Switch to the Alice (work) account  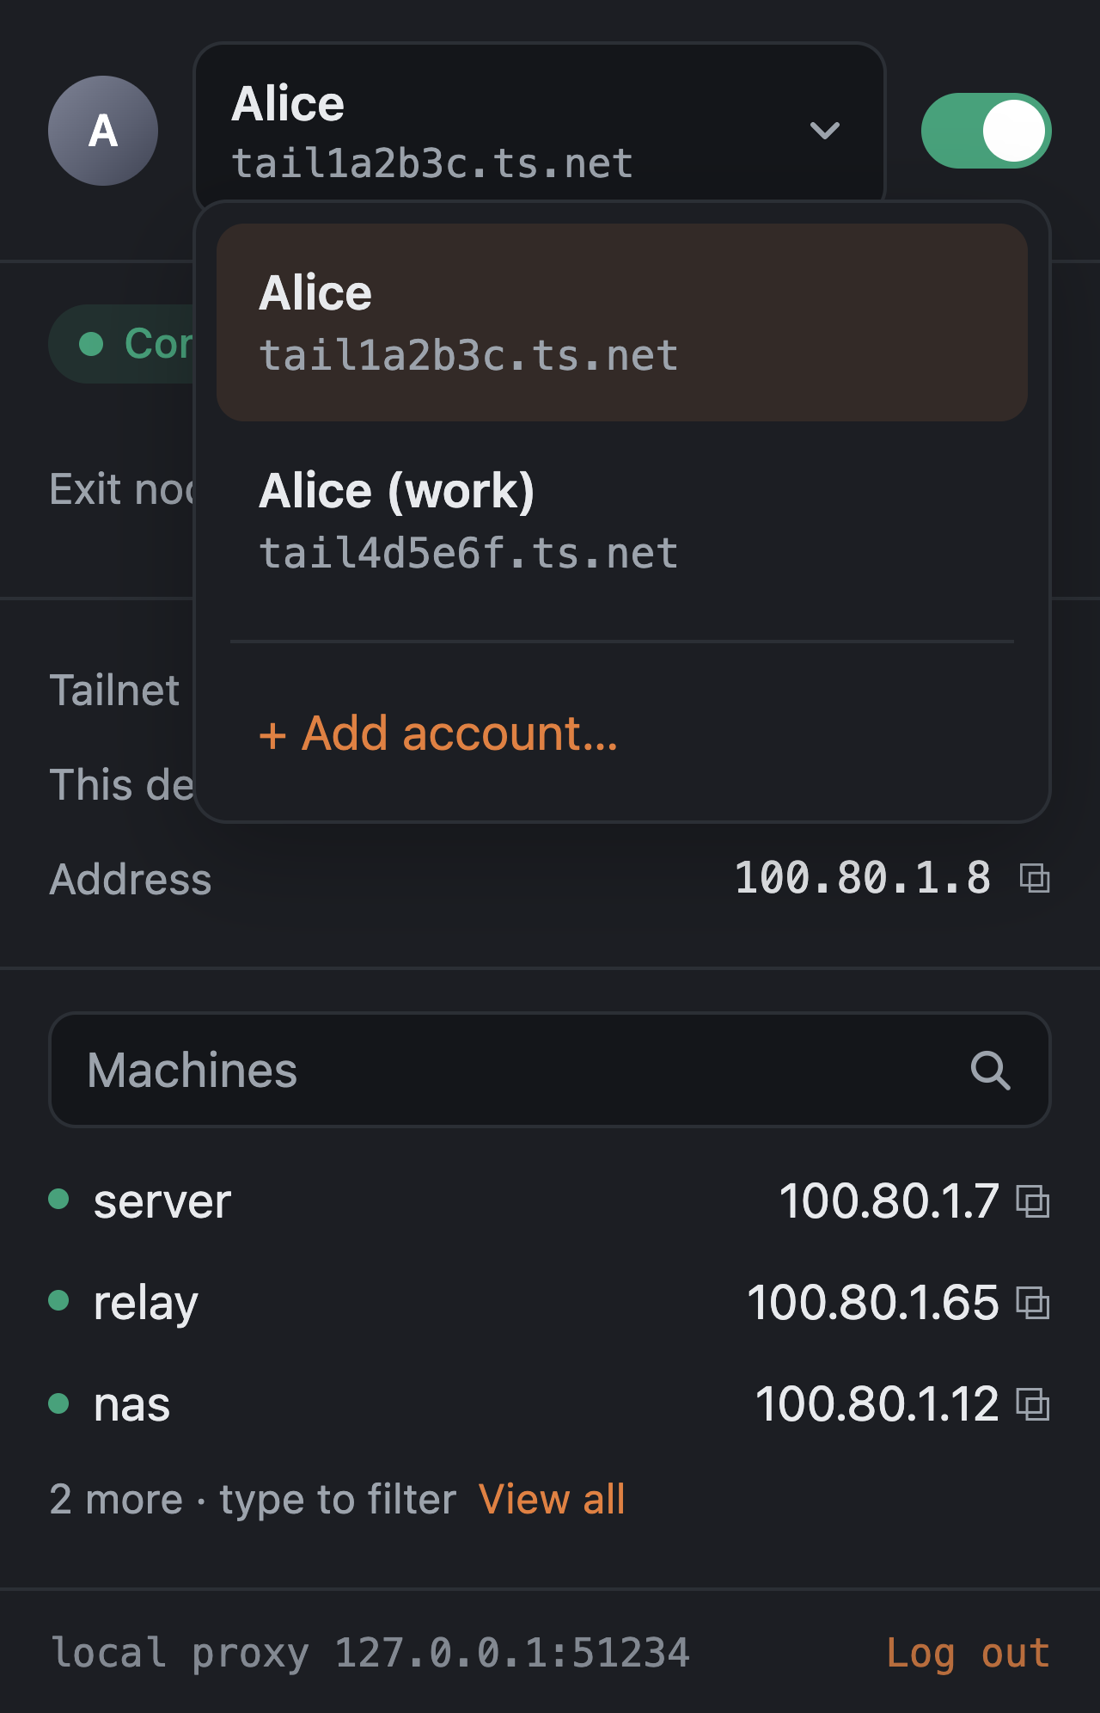click(622, 520)
